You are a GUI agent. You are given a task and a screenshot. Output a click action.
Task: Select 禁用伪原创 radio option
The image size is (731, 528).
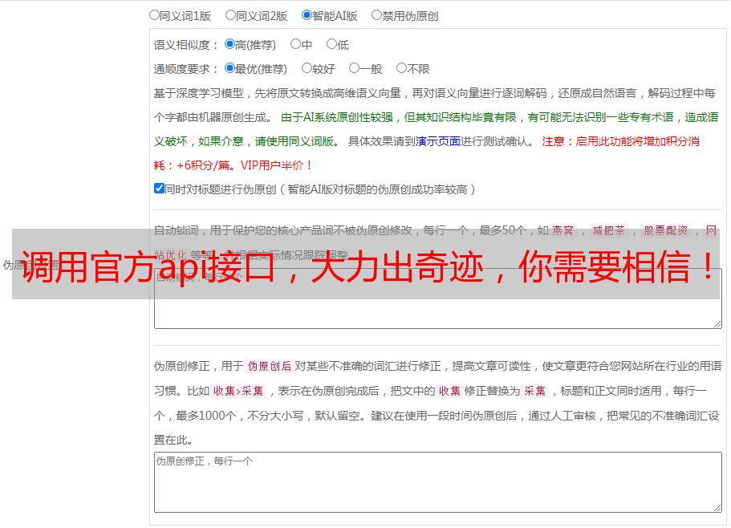(376, 15)
